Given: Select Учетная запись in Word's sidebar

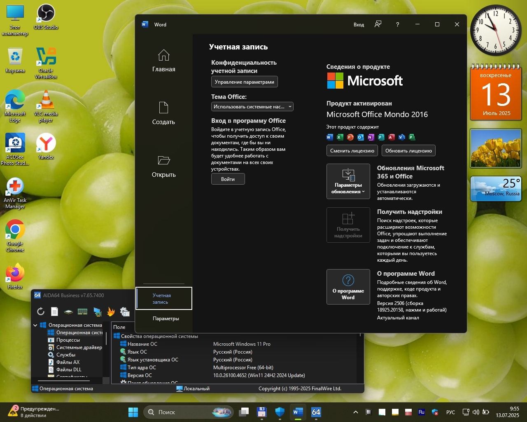Looking at the screenshot, I should 164,298.
